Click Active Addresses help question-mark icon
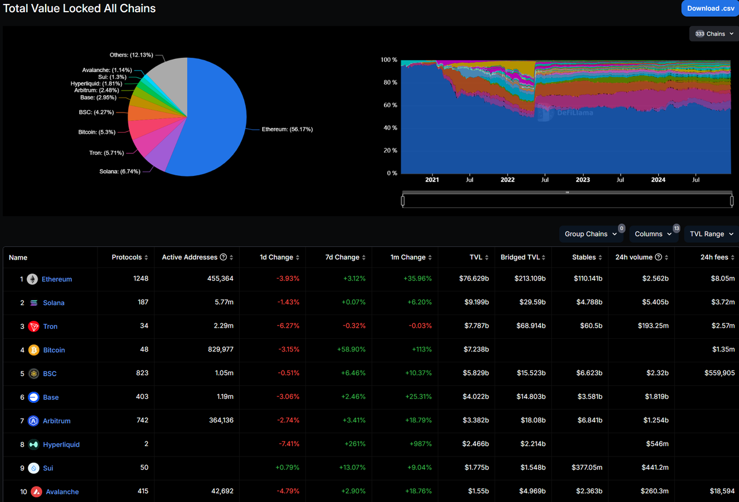739x502 pixels. click(223, 257)
